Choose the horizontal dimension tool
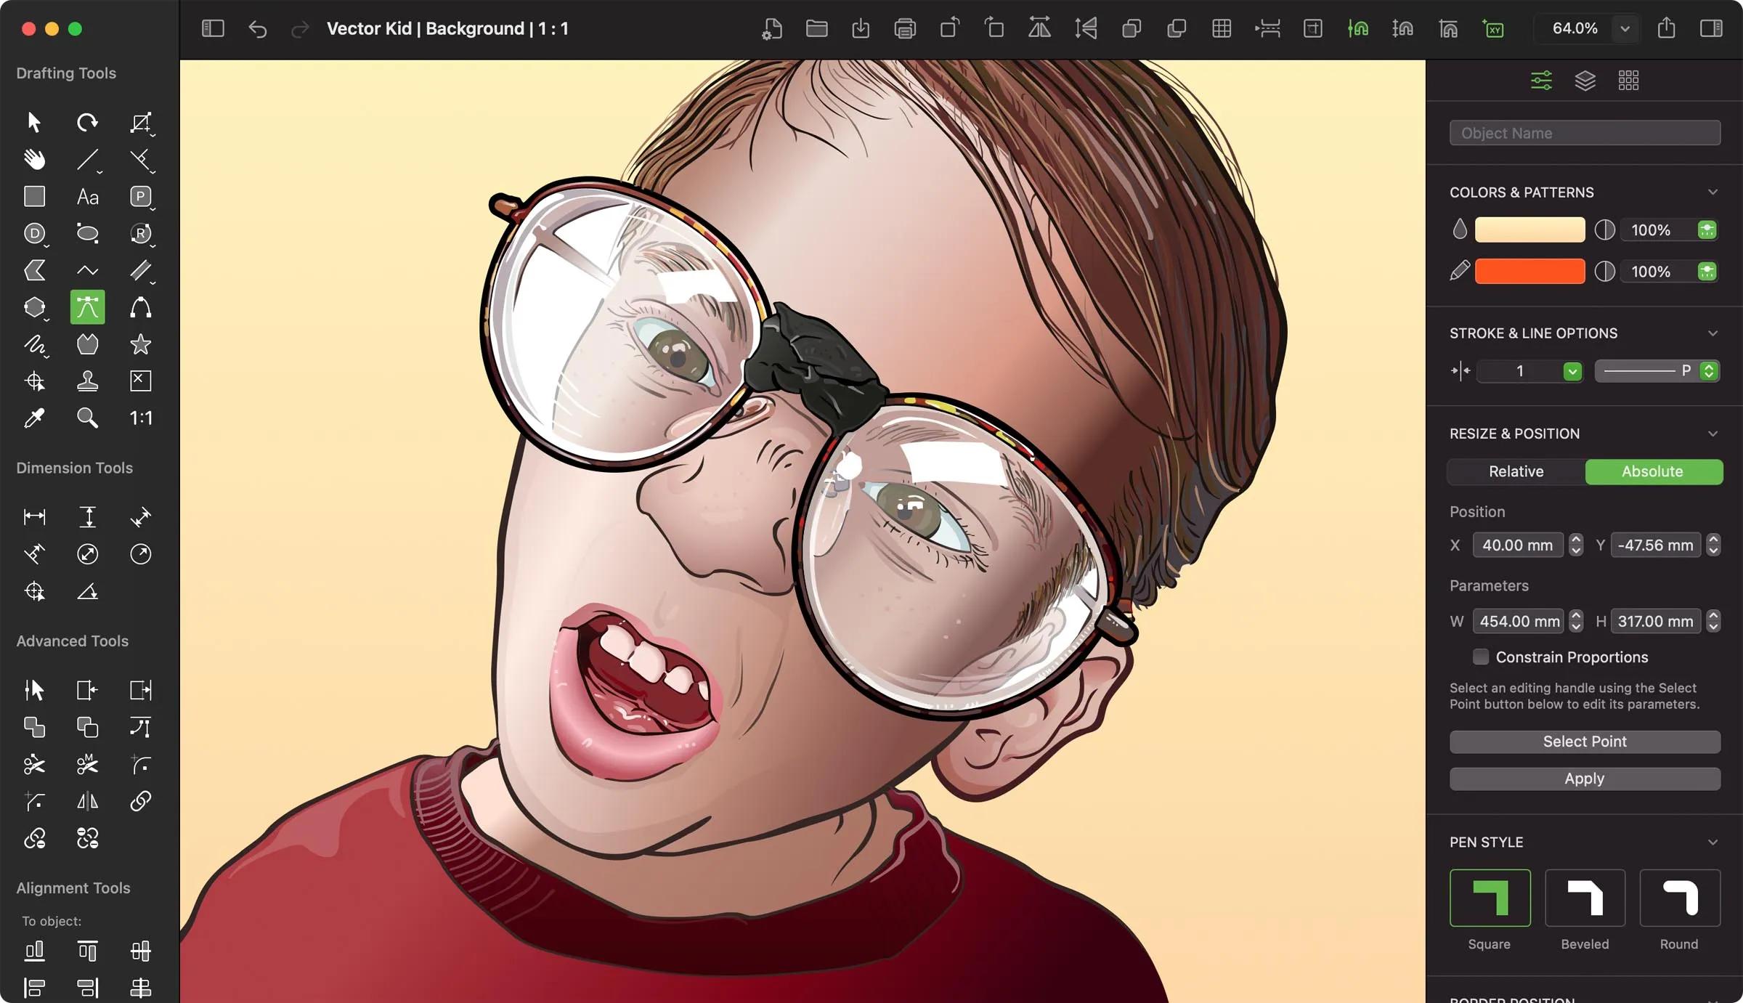 [x=35, y=516]
